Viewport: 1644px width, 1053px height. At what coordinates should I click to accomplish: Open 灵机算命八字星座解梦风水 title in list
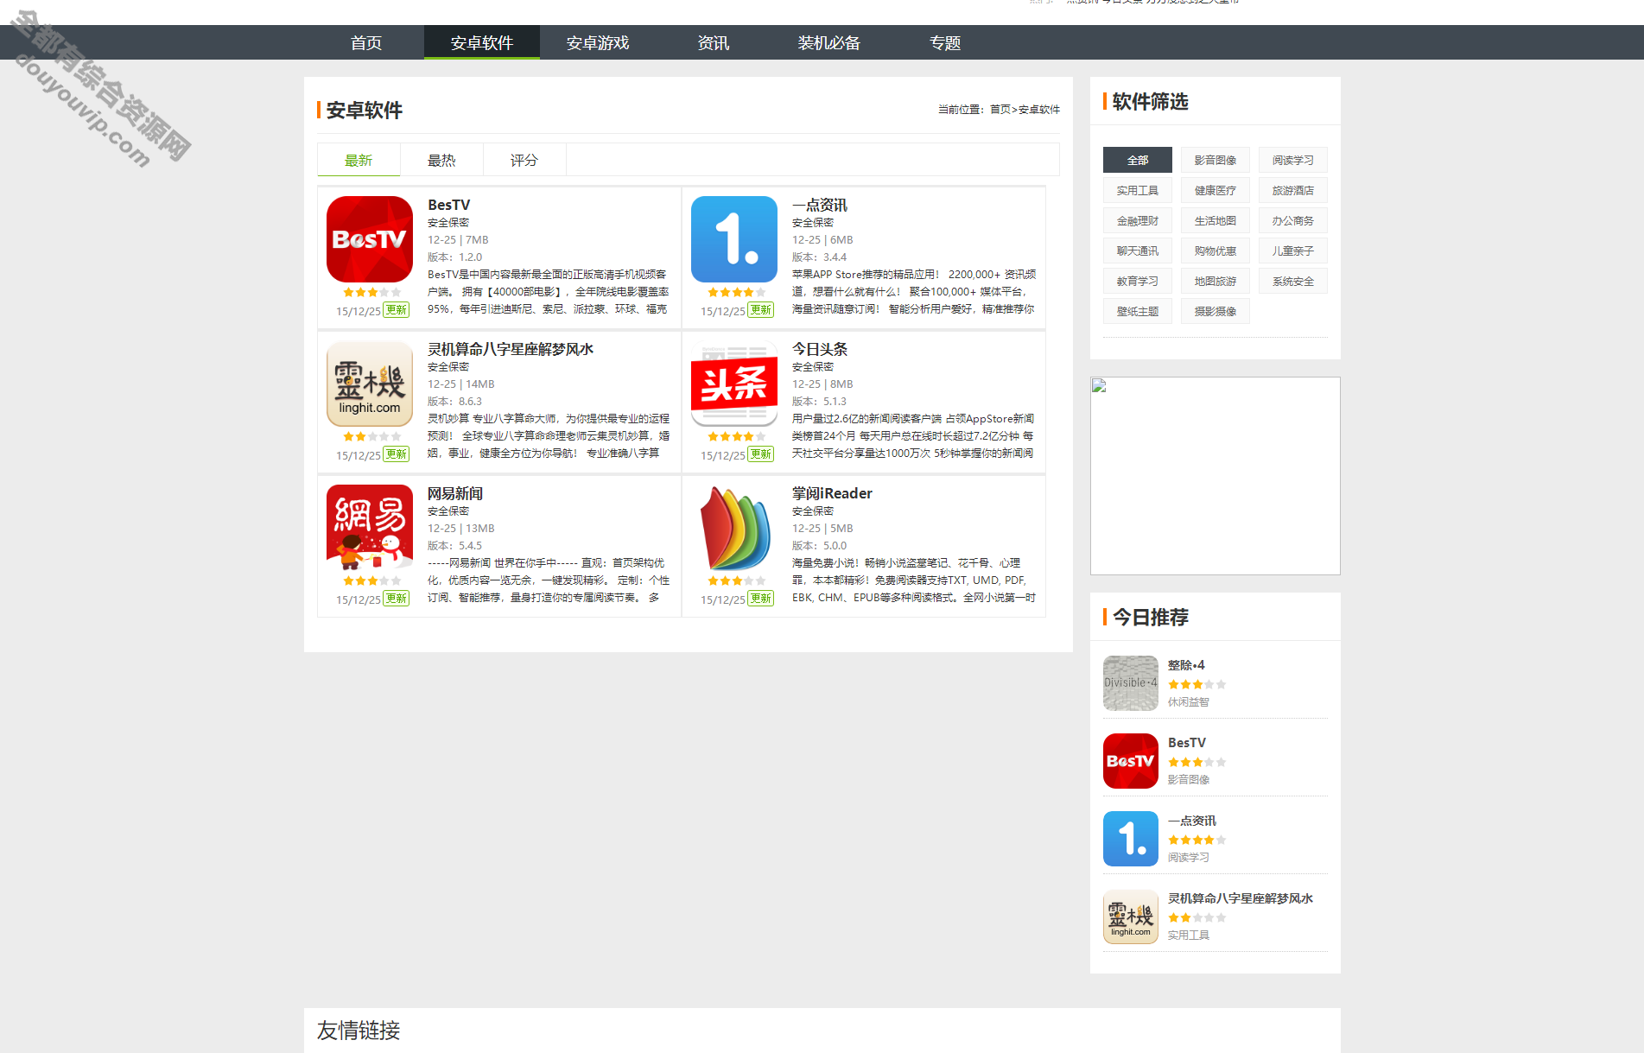pyautogui.click(x=511, y=349)
